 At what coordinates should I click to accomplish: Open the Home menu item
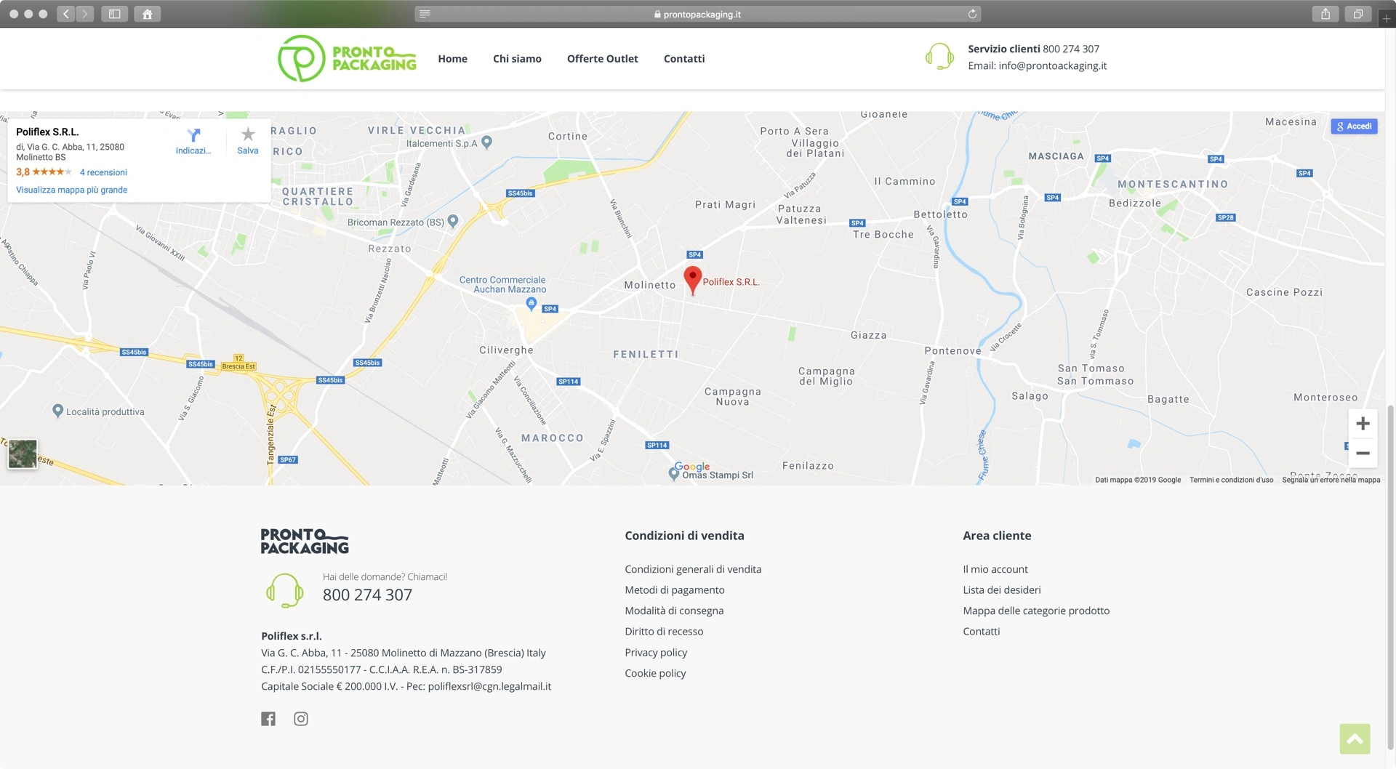(x=452, y=59)
